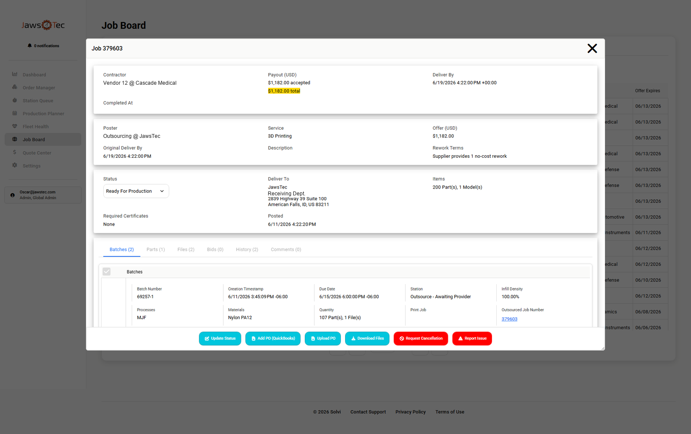Open Production Planner in the sidebar
Image resolution: width=691 pixels, height=434 pixels.
point(43,114)
